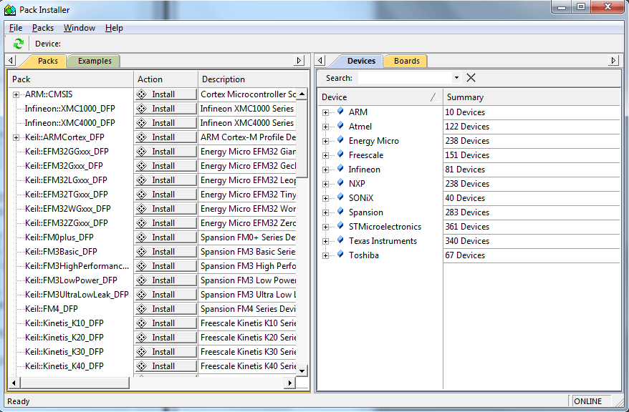Screen dimensions: 629x412
Task: Click the packs list scroll down arrow
Action: [302, 371]
